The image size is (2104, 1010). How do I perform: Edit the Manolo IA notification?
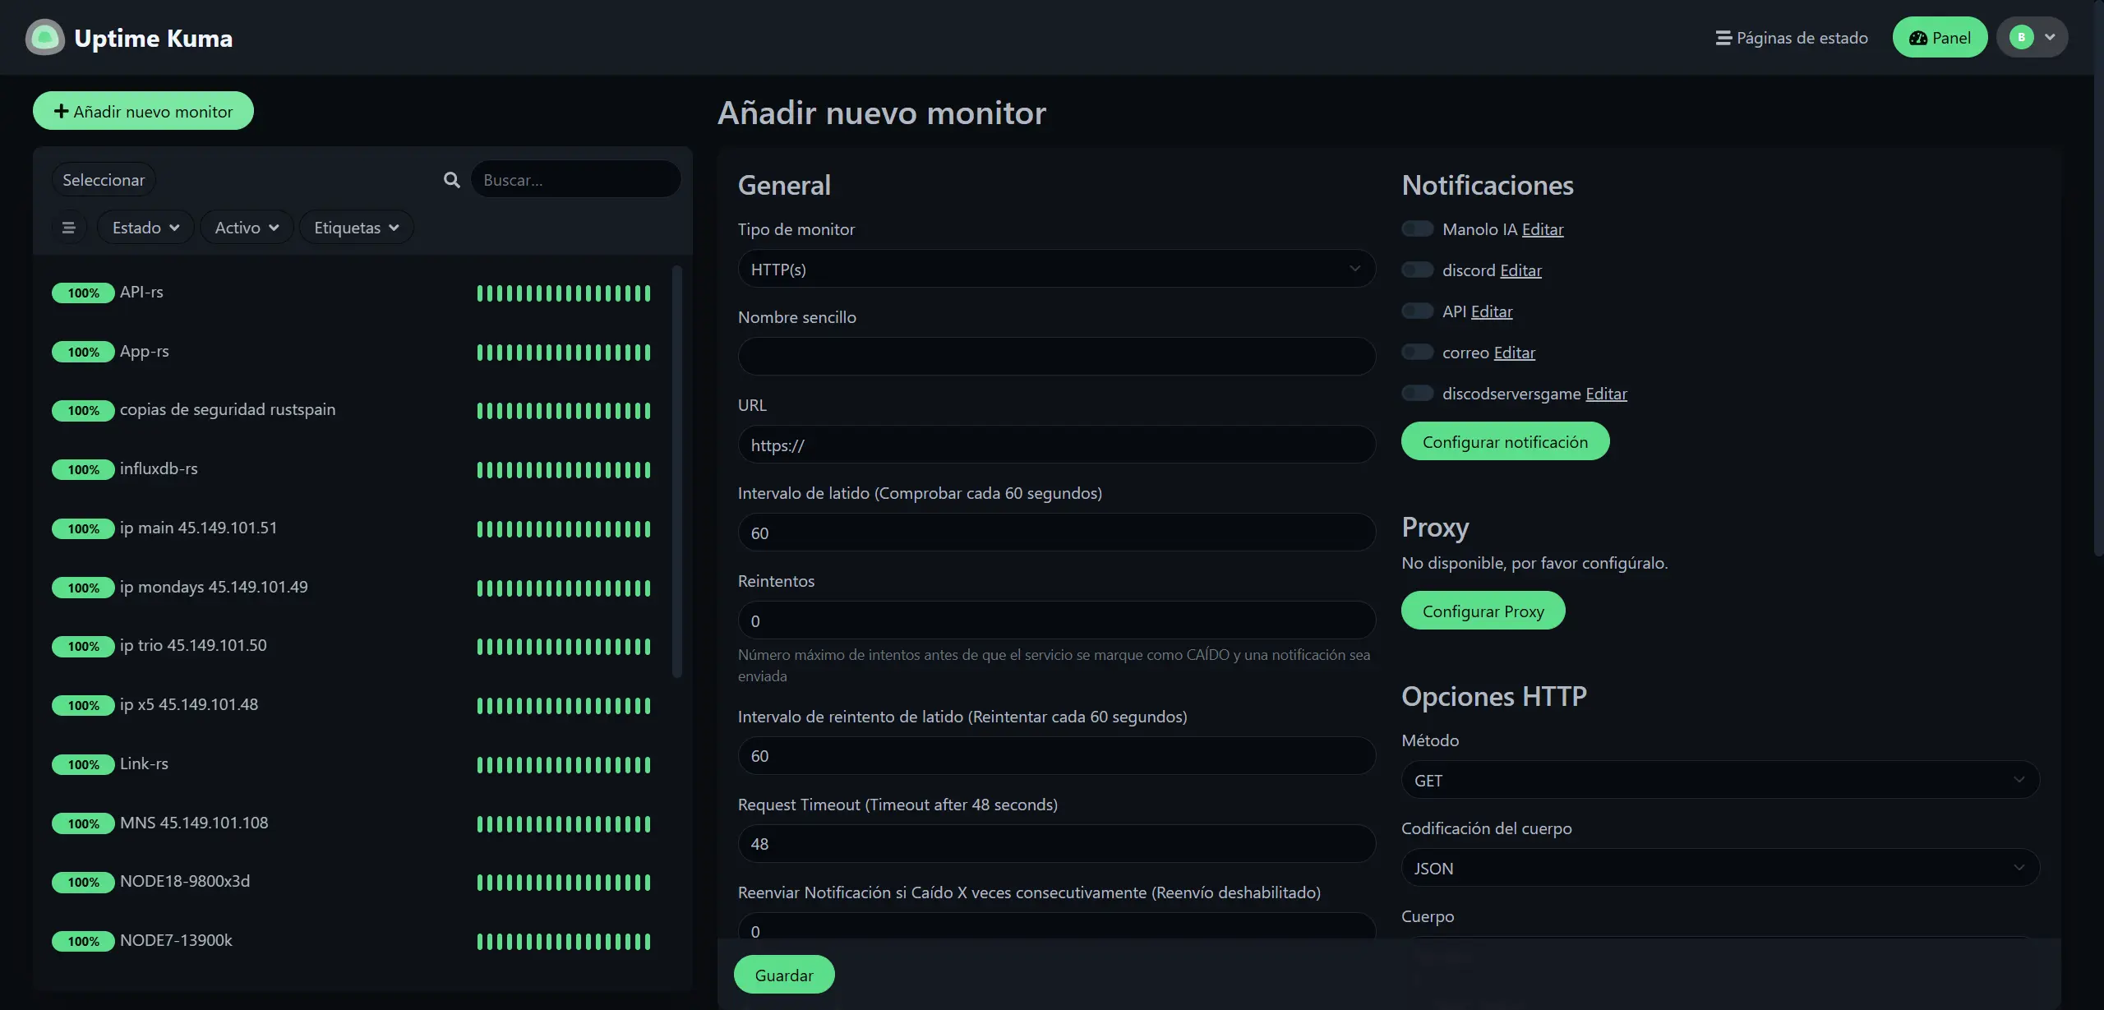[x=1543, y=229]
